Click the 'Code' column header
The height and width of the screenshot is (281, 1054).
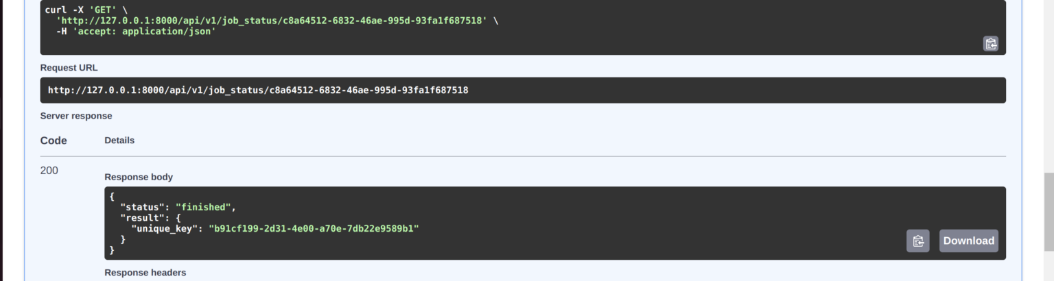(54, 140)
